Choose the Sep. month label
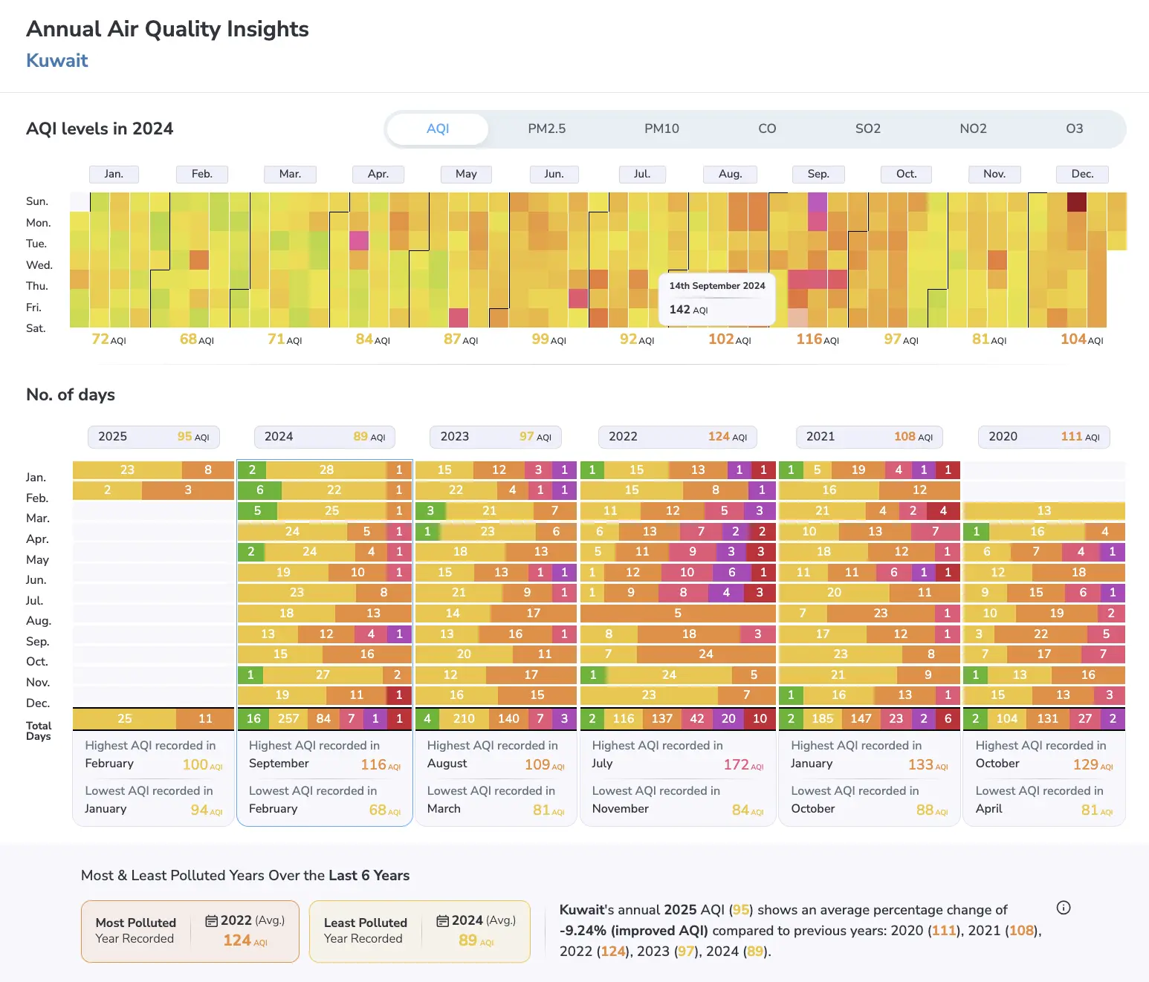 [x=818, y=174]
